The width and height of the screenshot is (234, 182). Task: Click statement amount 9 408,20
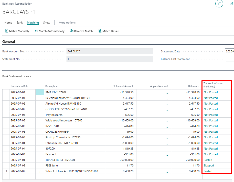(x=128, y=171)
